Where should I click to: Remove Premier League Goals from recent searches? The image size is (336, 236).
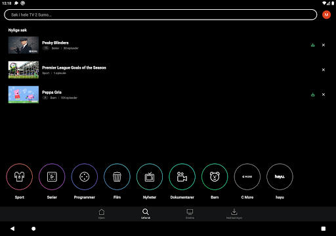coord(324,69)
